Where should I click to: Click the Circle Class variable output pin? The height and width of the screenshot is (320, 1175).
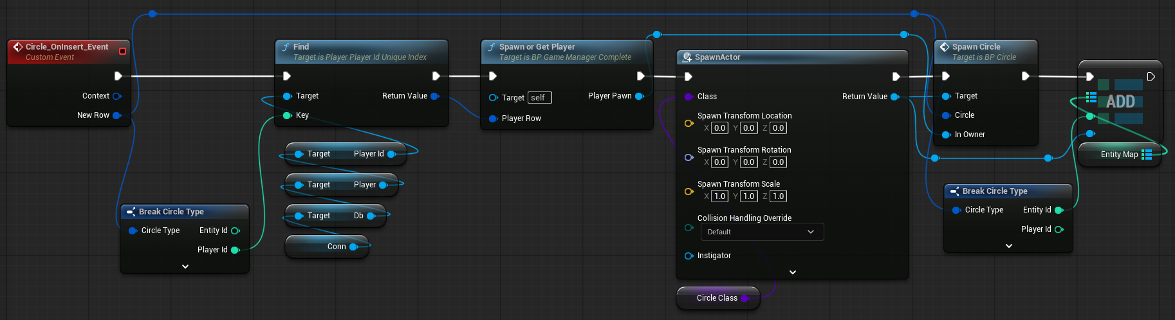pos(745,298)
